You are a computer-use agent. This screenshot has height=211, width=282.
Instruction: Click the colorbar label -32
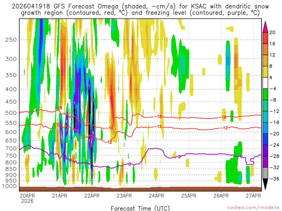[274, 167]
